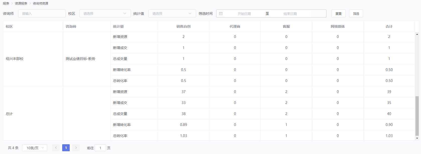Click 新增转化率 in 总计 rows
This screenshot has height=154, width=421.
(122, 125)
